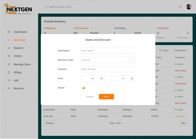
Task: Open the Inventory menu item
Action: tap(19, 40)
